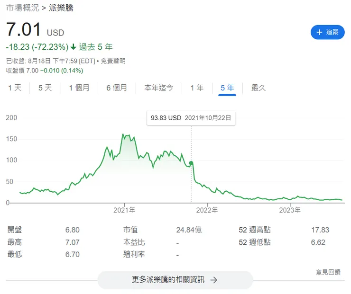Click the 50 y-axis label
This screenshot has width=351, height=294.
9,182
